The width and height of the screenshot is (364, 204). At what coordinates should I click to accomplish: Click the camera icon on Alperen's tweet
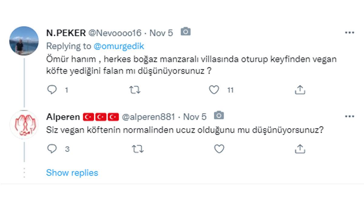click(220, 116)
